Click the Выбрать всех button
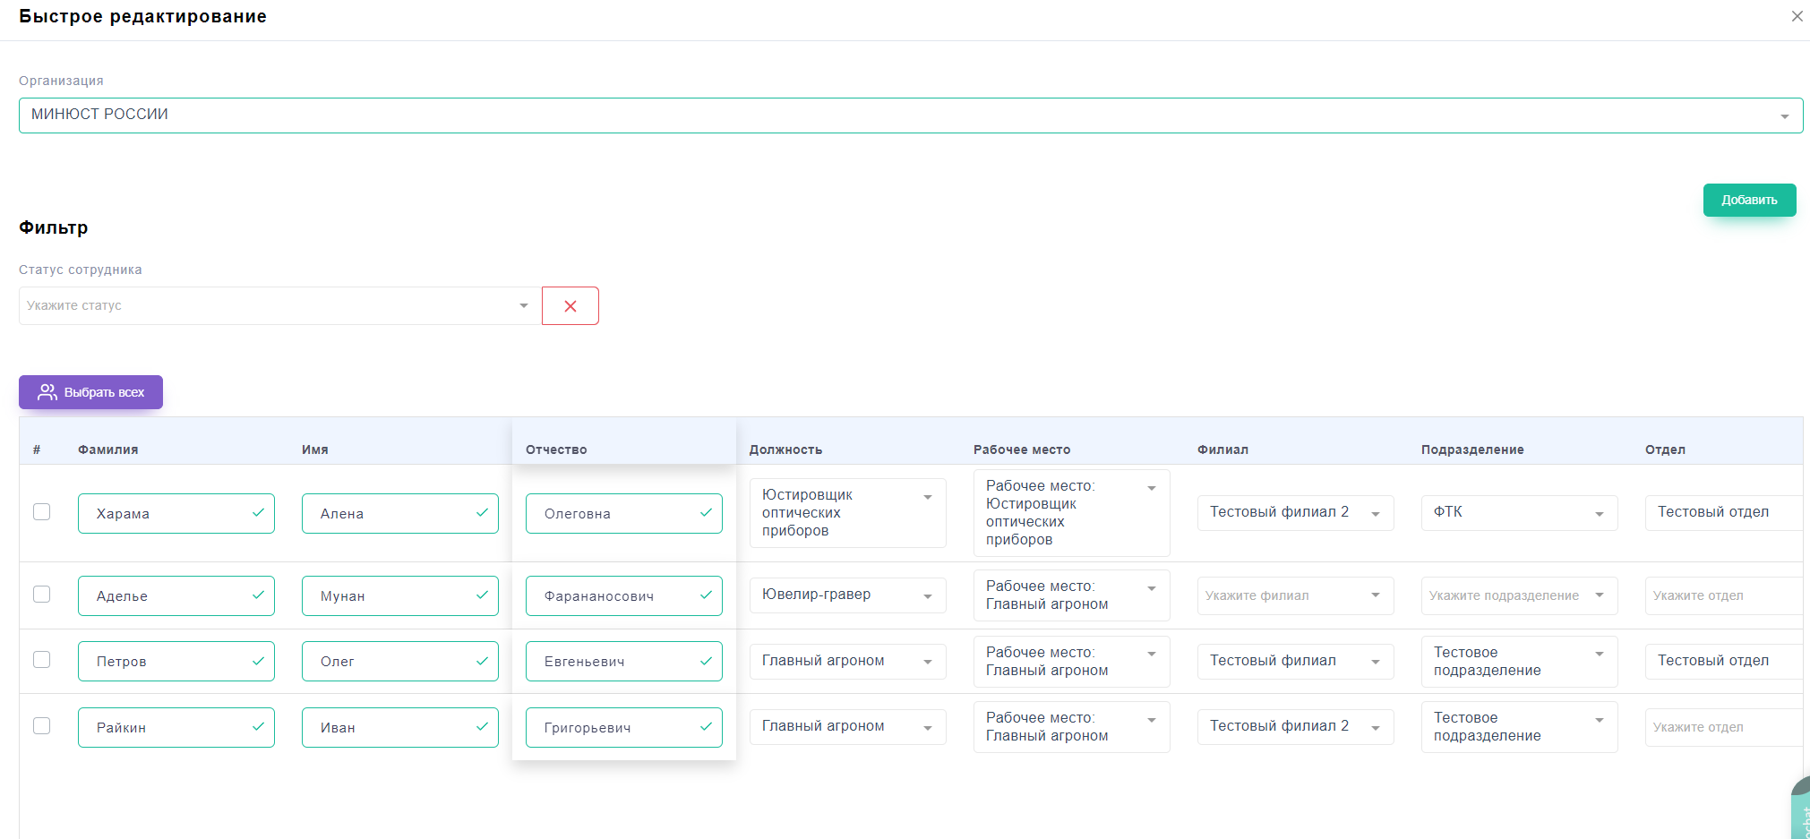The width and height of the screenshot is (1810, 839). click(90, 392)
